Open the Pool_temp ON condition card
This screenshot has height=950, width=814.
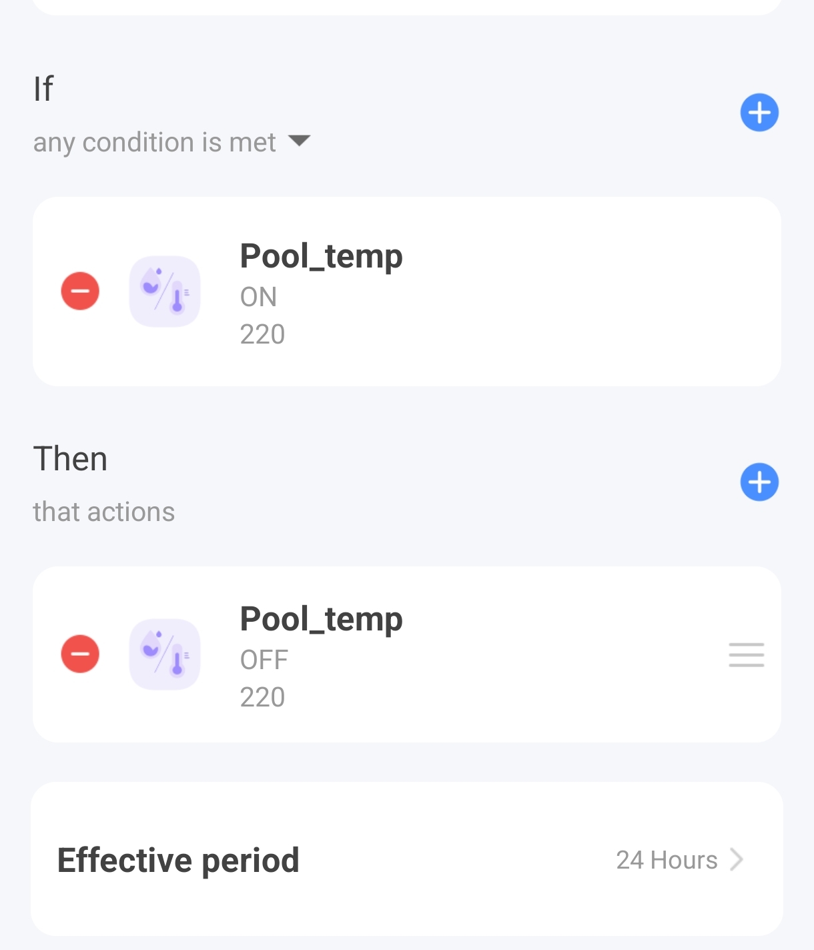[407, 292]
